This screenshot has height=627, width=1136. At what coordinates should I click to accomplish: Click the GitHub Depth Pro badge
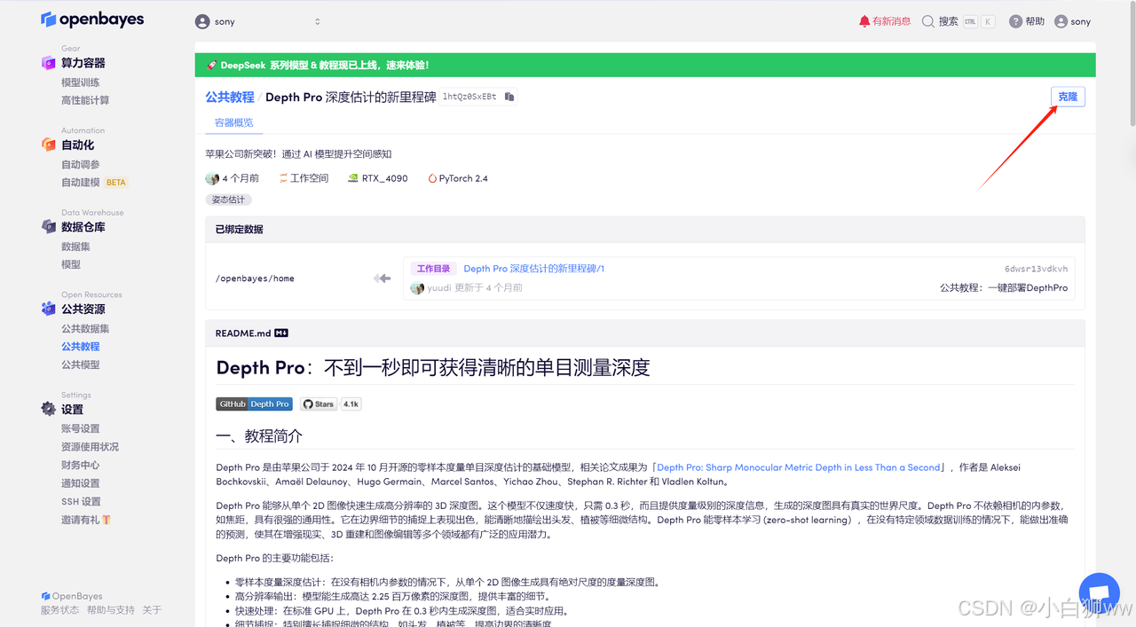click(x=254, y=404)
